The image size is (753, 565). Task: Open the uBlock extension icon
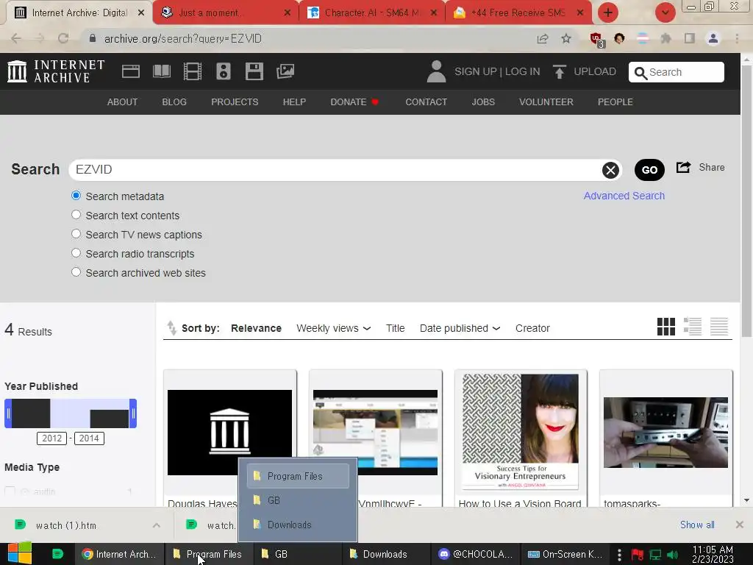[x=597, y=40]
